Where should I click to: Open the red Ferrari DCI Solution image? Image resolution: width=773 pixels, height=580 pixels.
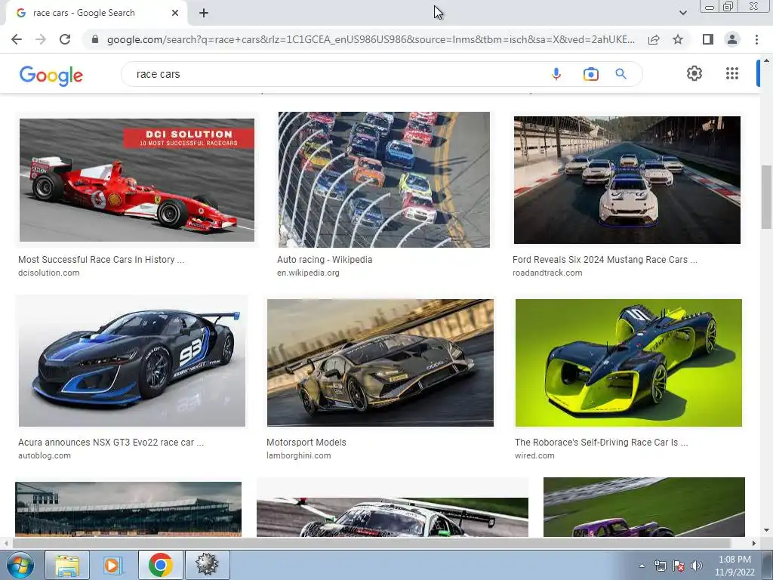(x=137, y=180)
